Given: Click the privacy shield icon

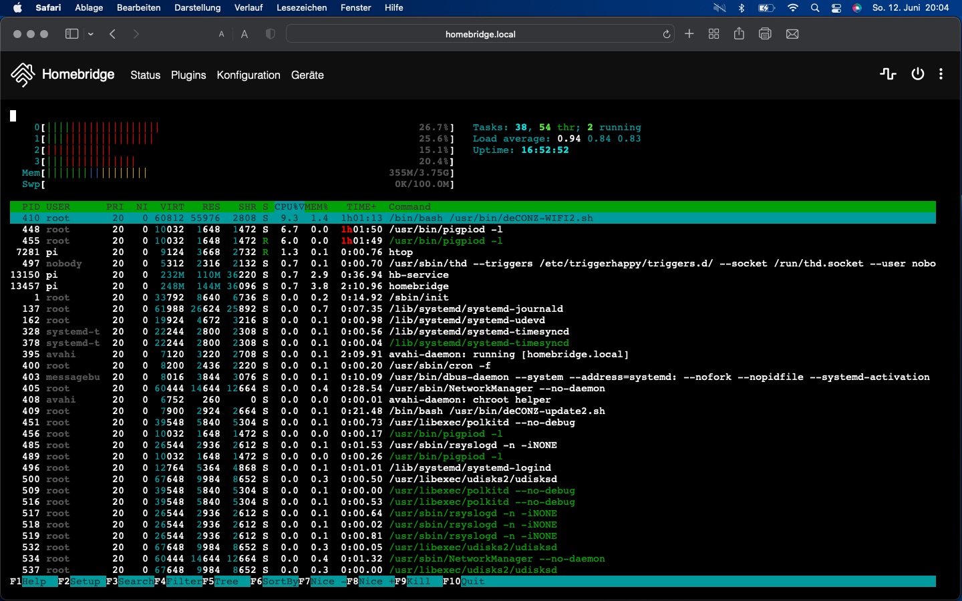Looking at the screenshot, I should coord(270,34).
